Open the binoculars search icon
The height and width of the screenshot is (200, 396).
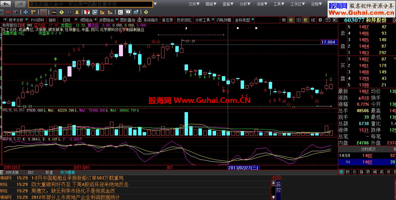69,12
